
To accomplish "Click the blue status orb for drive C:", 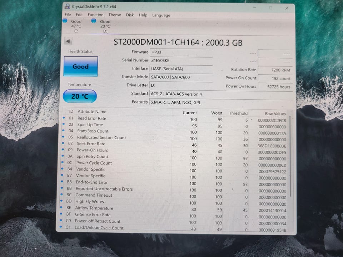I will coord(65,21).
